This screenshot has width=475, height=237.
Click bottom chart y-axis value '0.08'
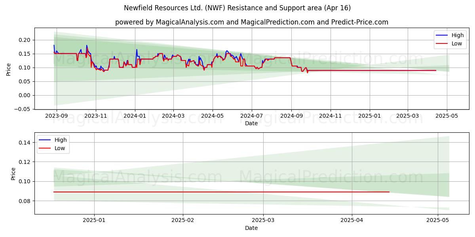tap(25, 201)
